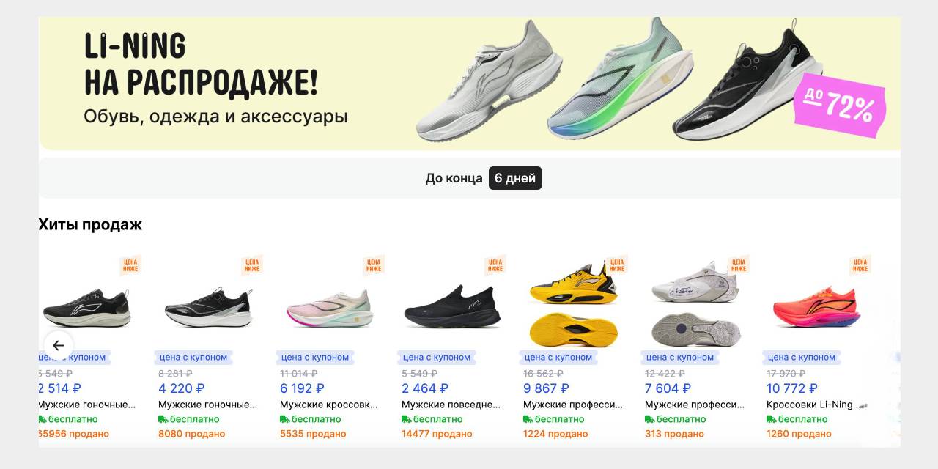Open the yellow basketball shoe thumbnail

[x=574, y=304]
